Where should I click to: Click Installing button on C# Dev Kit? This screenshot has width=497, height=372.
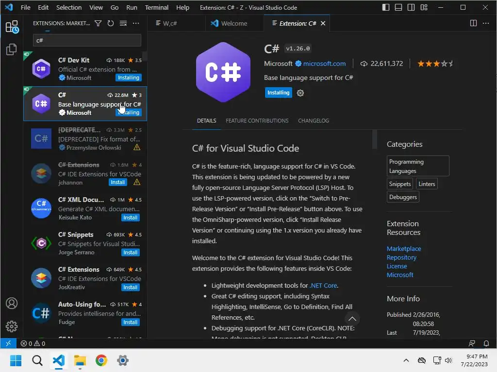(x=128, y=78)
